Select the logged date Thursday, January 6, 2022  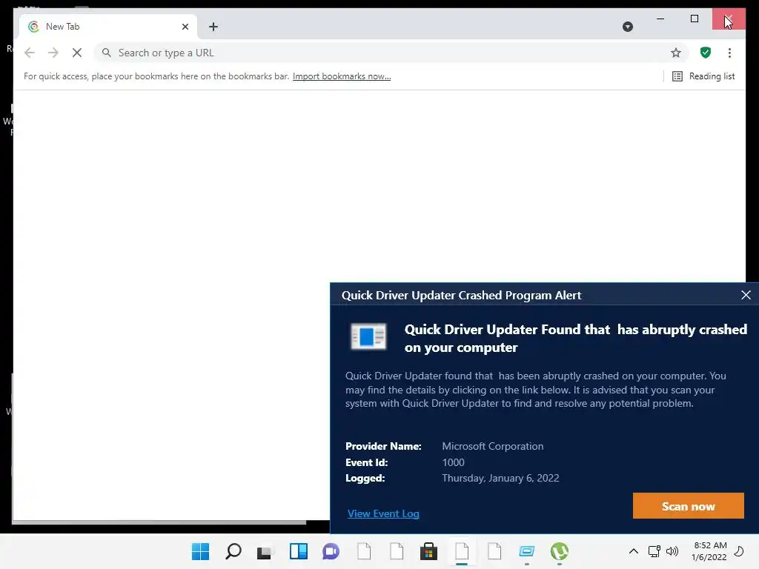click(500, 478)
